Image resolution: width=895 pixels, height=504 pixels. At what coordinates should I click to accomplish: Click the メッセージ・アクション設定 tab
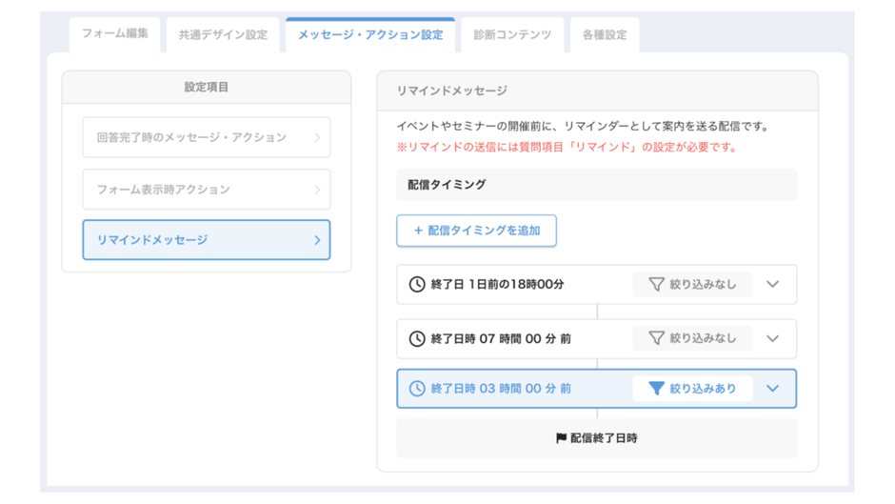[369, 35]
